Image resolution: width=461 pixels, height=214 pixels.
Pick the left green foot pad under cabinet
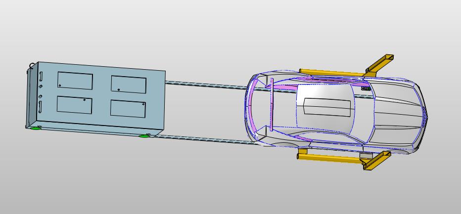coord(36,128)
